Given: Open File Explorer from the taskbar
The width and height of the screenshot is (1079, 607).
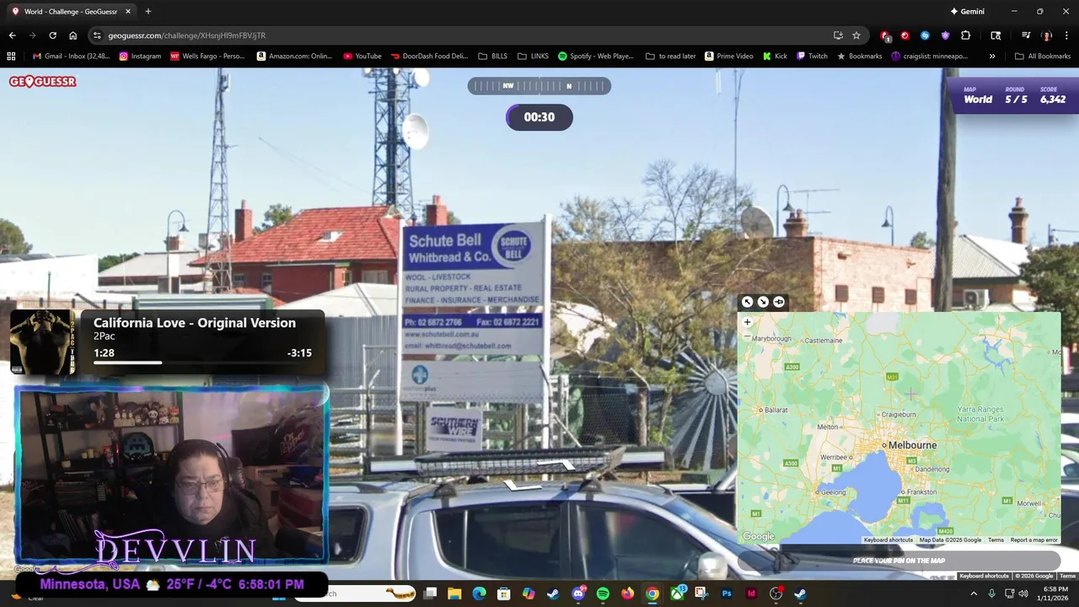Looking at the screenshot, I should 454,594.
